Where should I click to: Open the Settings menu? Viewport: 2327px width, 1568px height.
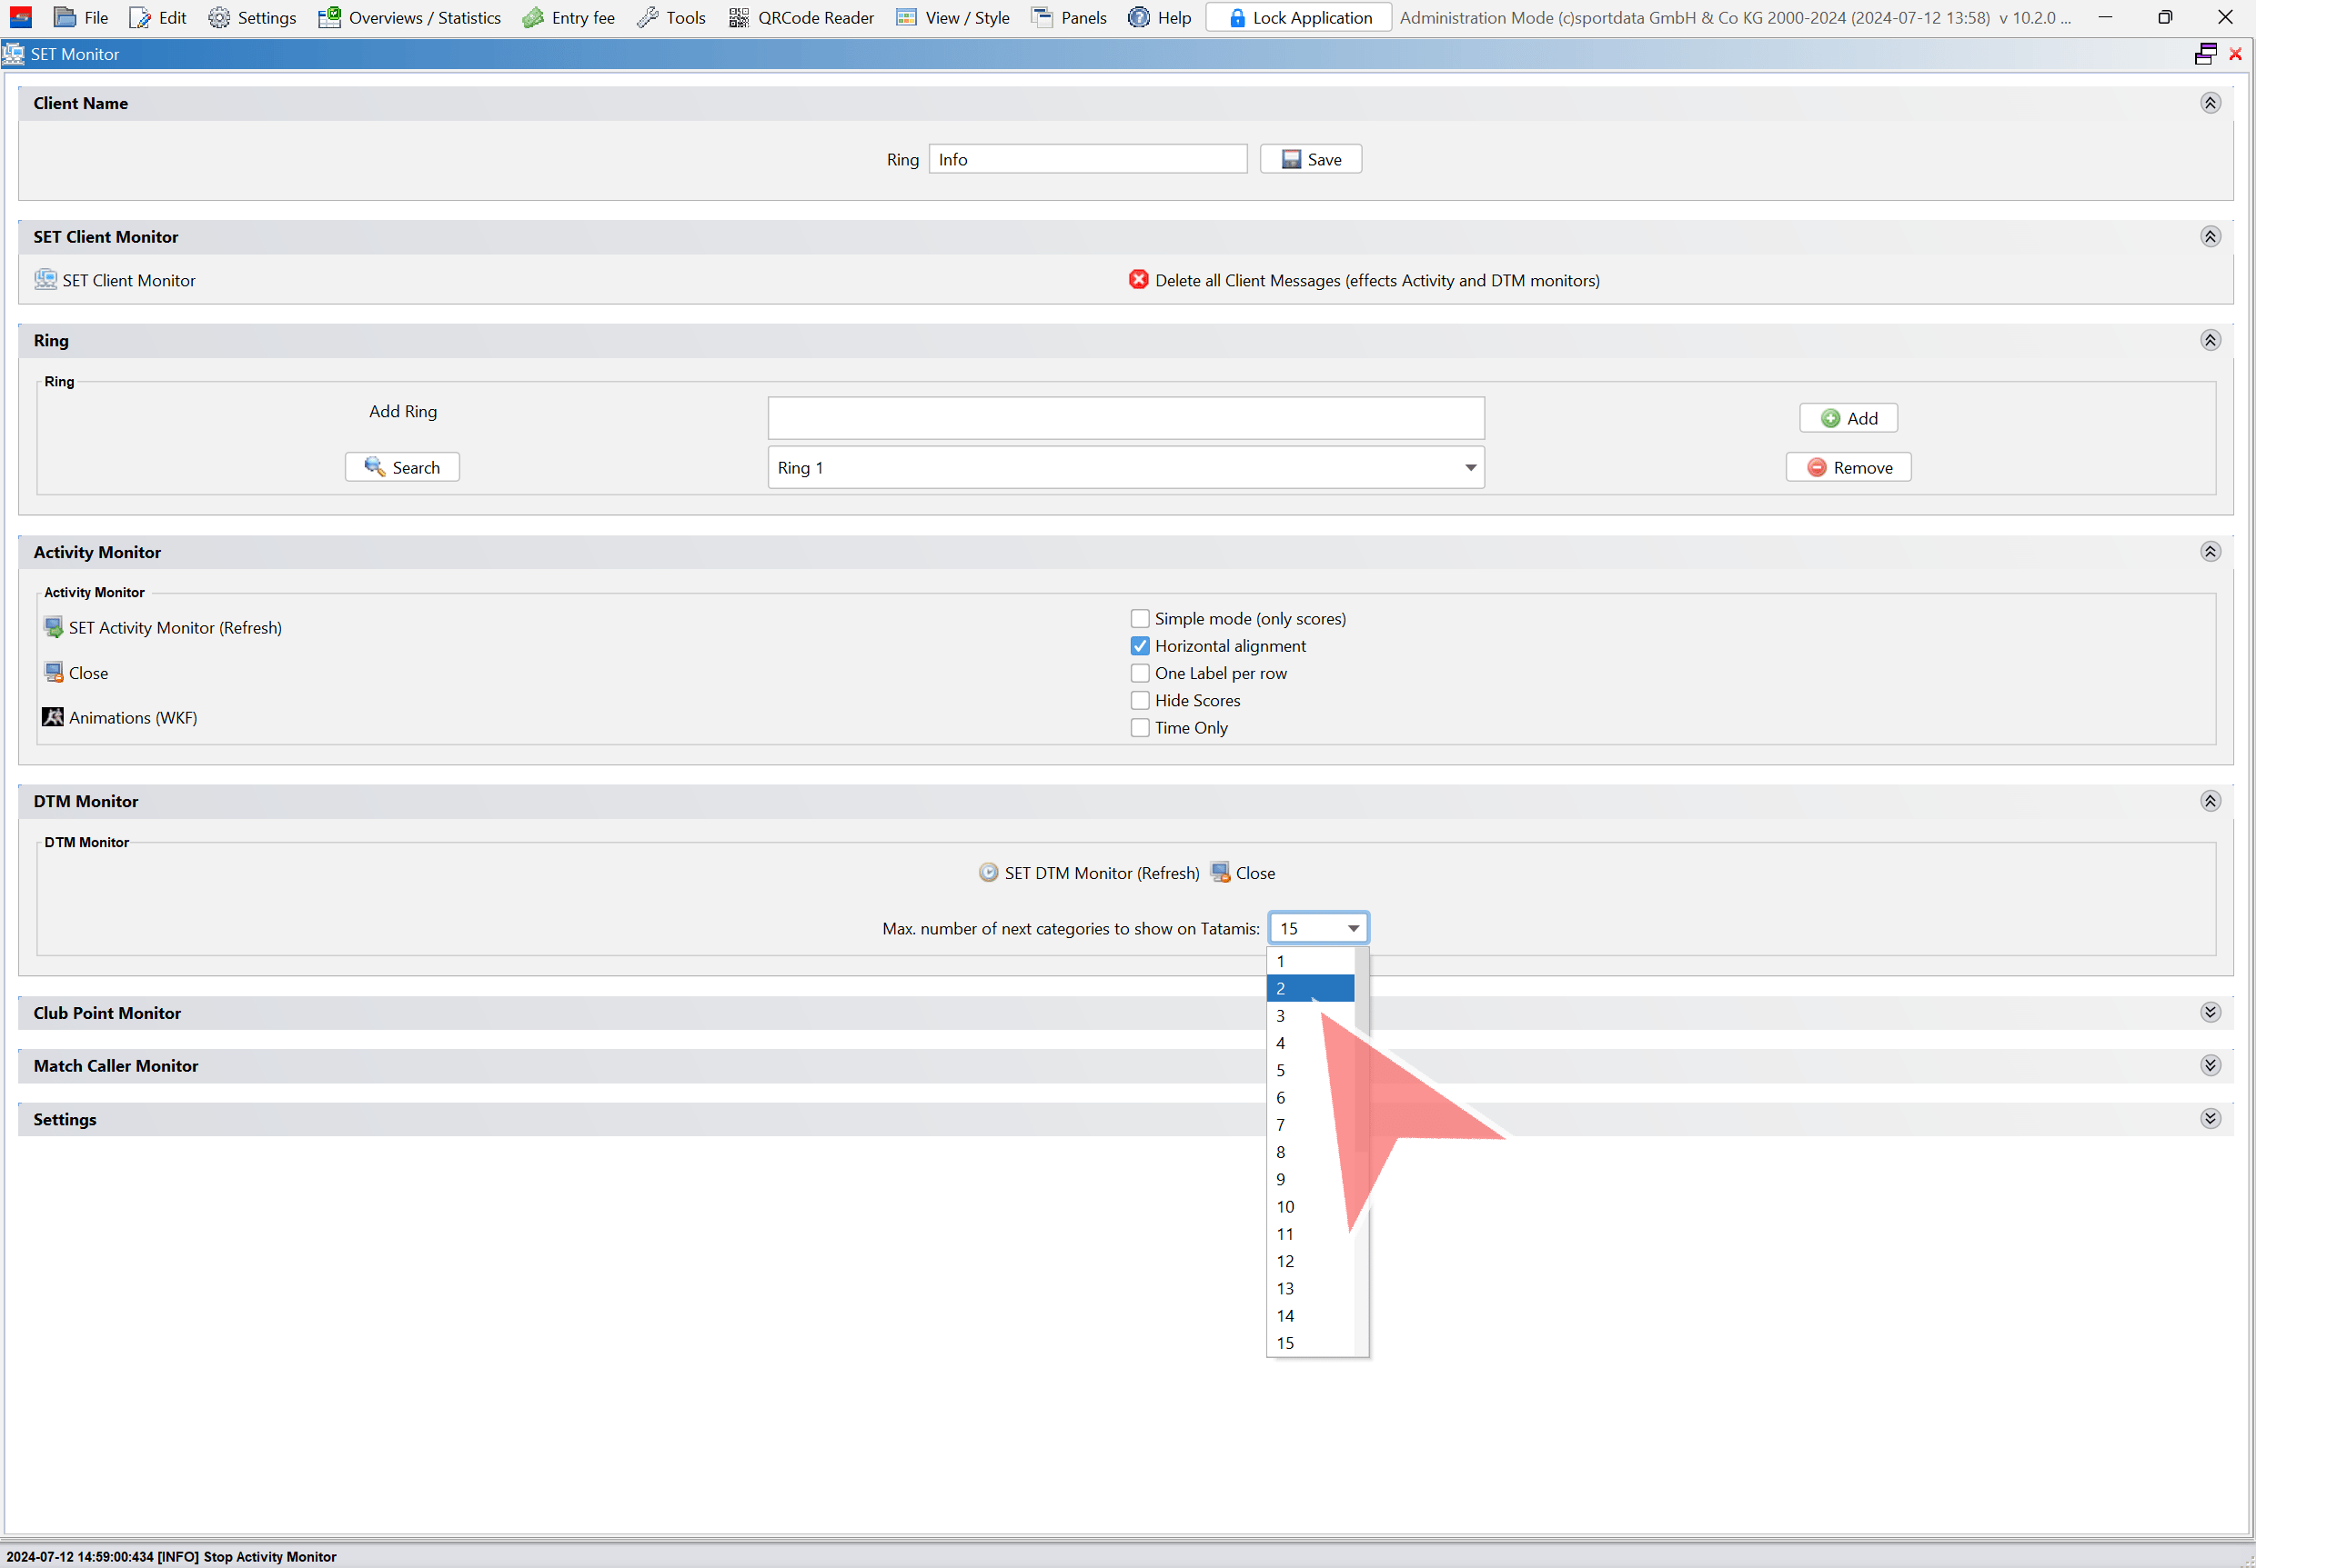point(251,18)
